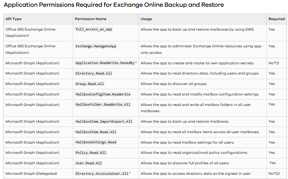288x179 pixels.
Task: Click the 'No*(1)' required value
Action: pos(274,63)
